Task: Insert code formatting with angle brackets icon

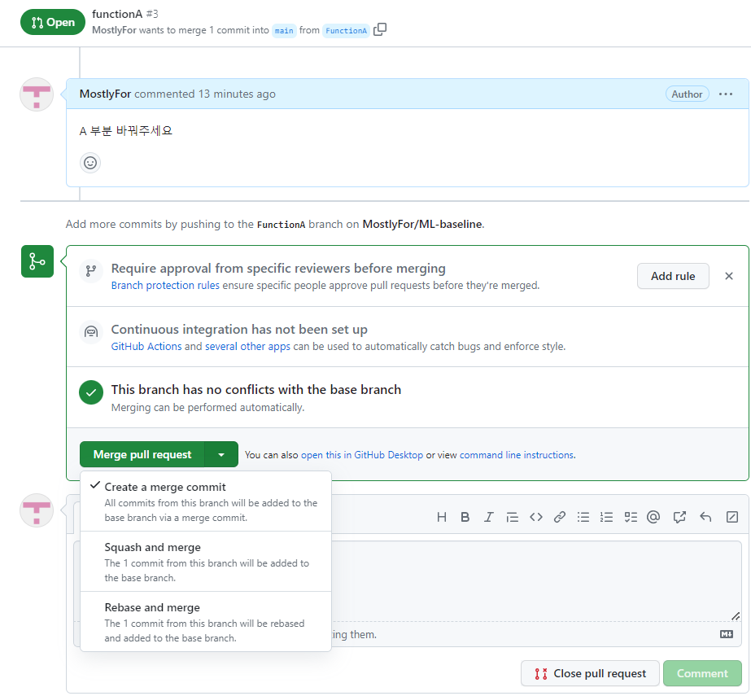Action: pyautogui.click(x=536, y=517)
